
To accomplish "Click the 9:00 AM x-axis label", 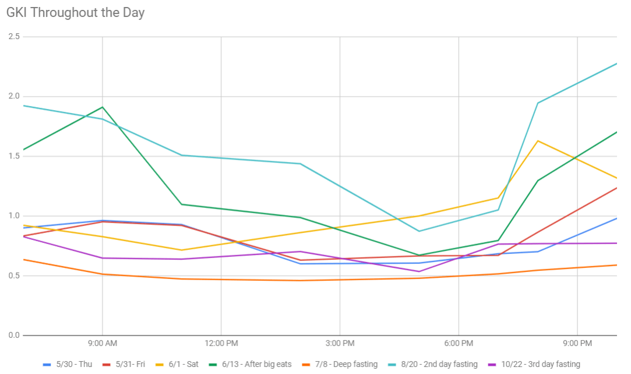I will [103, 343].
